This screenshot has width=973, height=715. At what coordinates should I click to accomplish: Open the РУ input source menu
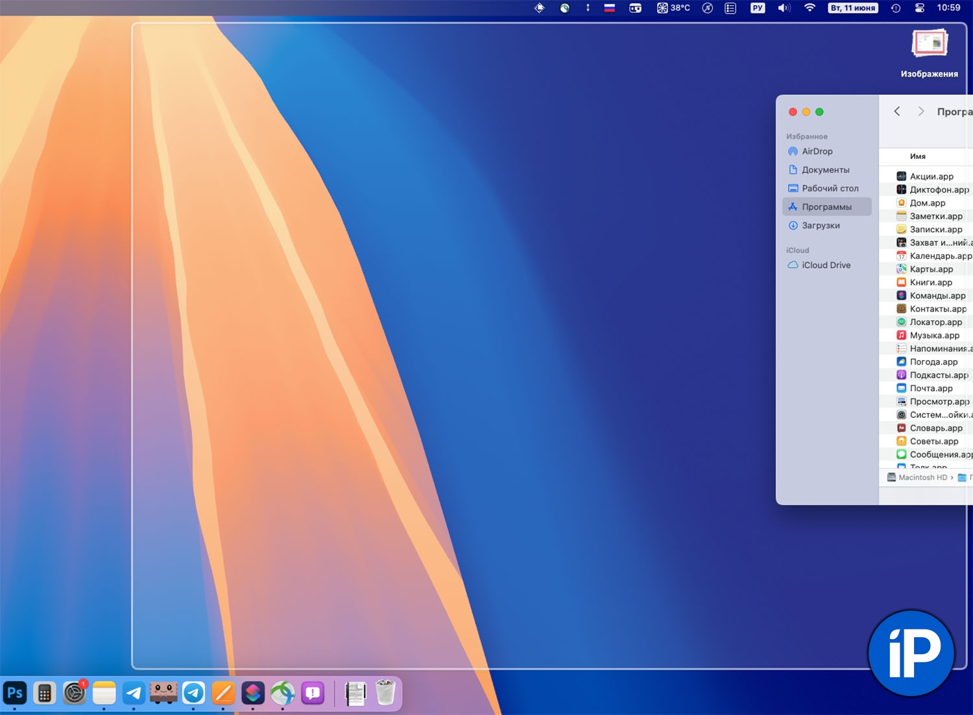tap(758, 8)
